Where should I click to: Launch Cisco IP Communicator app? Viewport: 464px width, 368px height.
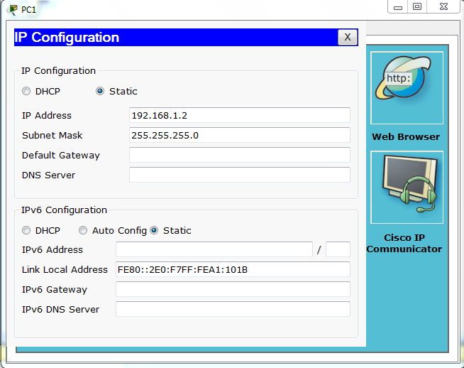point(407,188)
